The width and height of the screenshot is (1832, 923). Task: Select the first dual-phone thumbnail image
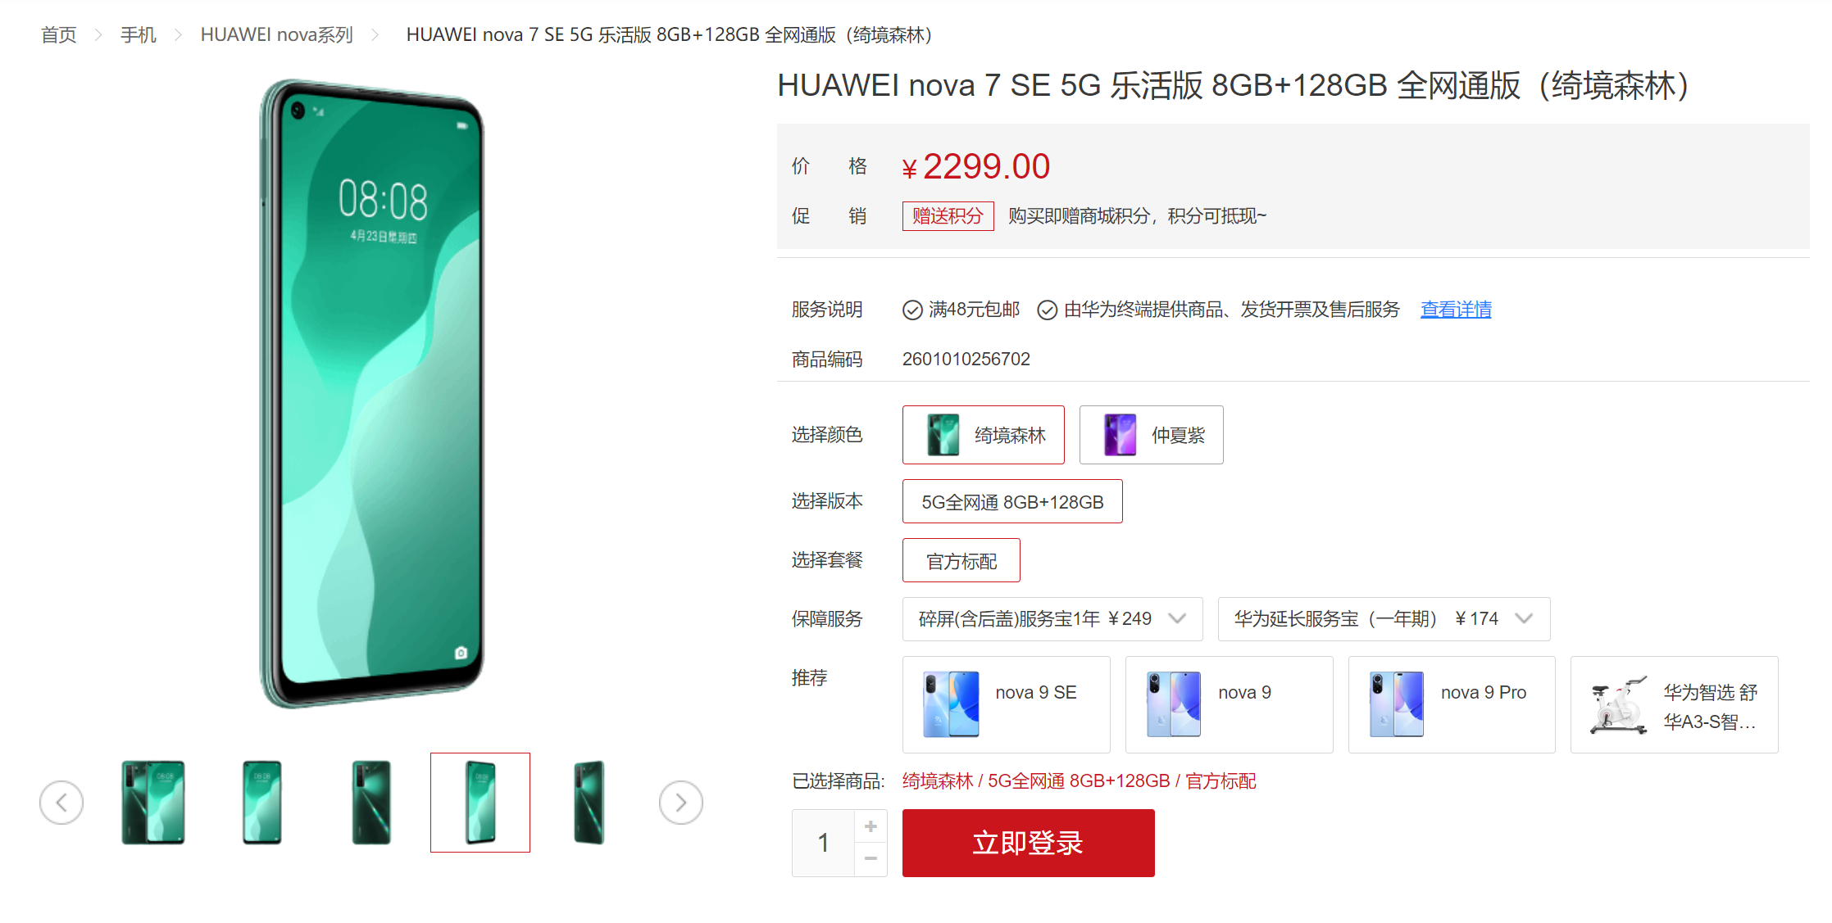tap(153, 803)
